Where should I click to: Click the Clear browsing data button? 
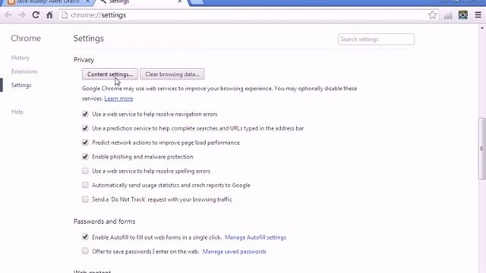(x=172, y=74)
